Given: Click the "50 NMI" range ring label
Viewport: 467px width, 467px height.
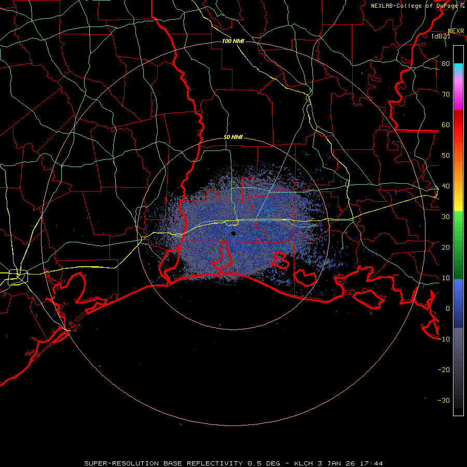Looking at the screenshot, I should [233, 137].
